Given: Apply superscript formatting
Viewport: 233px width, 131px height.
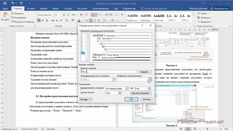Looking at the screenshot, I should 61,20.
